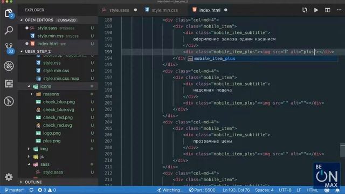Open the Explorer view in activity bar
345x194 pixels.
pyautogui.click(x=9, y=13)
